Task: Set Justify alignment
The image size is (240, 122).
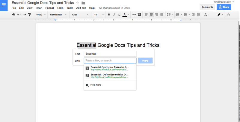Action: pos(161,15)
